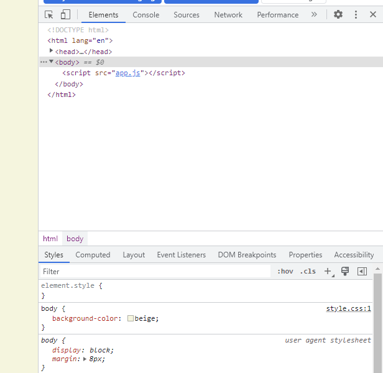Toggle the rendering emulations paintbrush icon
This screenshot has width=383, height=373.
coord(345,271)
